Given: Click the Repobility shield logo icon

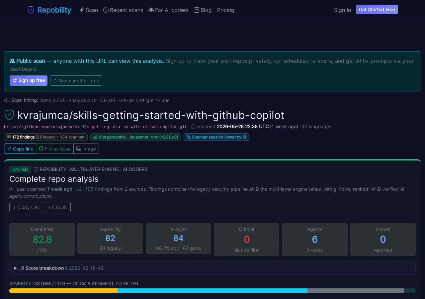Looking at the screenshot, I should [x=31, y=10].
